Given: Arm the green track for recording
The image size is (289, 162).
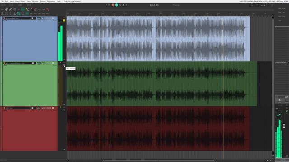Looking at the screenshot, I should coord(5,63).
